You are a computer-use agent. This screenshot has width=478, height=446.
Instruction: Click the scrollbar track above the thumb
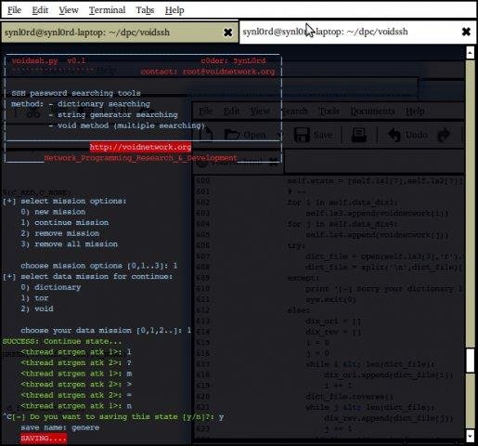[470, 203]
